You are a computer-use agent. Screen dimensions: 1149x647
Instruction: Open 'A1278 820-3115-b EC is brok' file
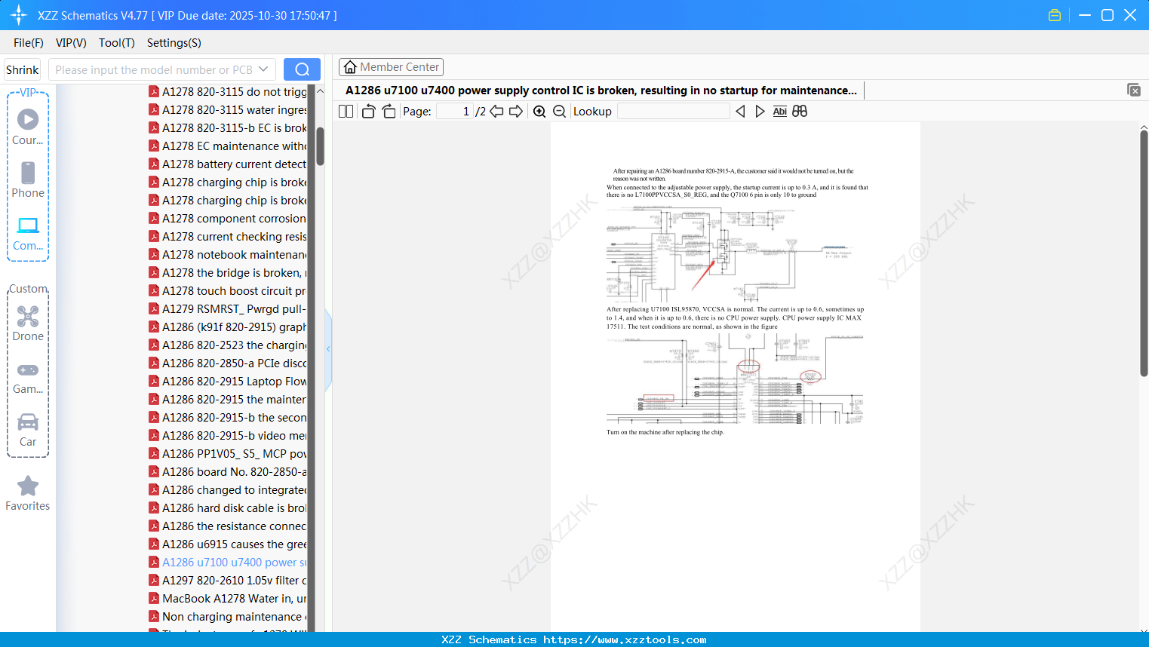click(227, 127)
